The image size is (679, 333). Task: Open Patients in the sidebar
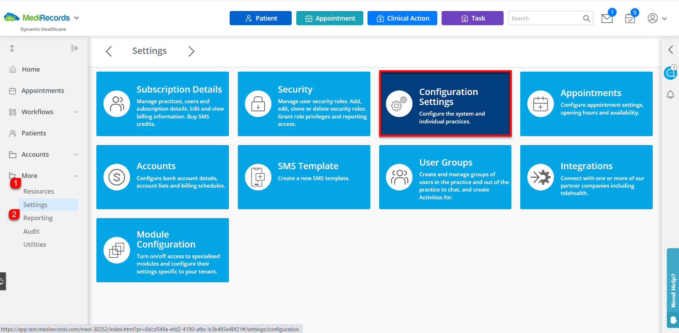coord(34,133)
